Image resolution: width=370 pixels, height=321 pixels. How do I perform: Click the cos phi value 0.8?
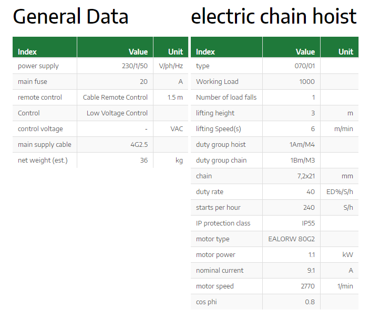310,302
